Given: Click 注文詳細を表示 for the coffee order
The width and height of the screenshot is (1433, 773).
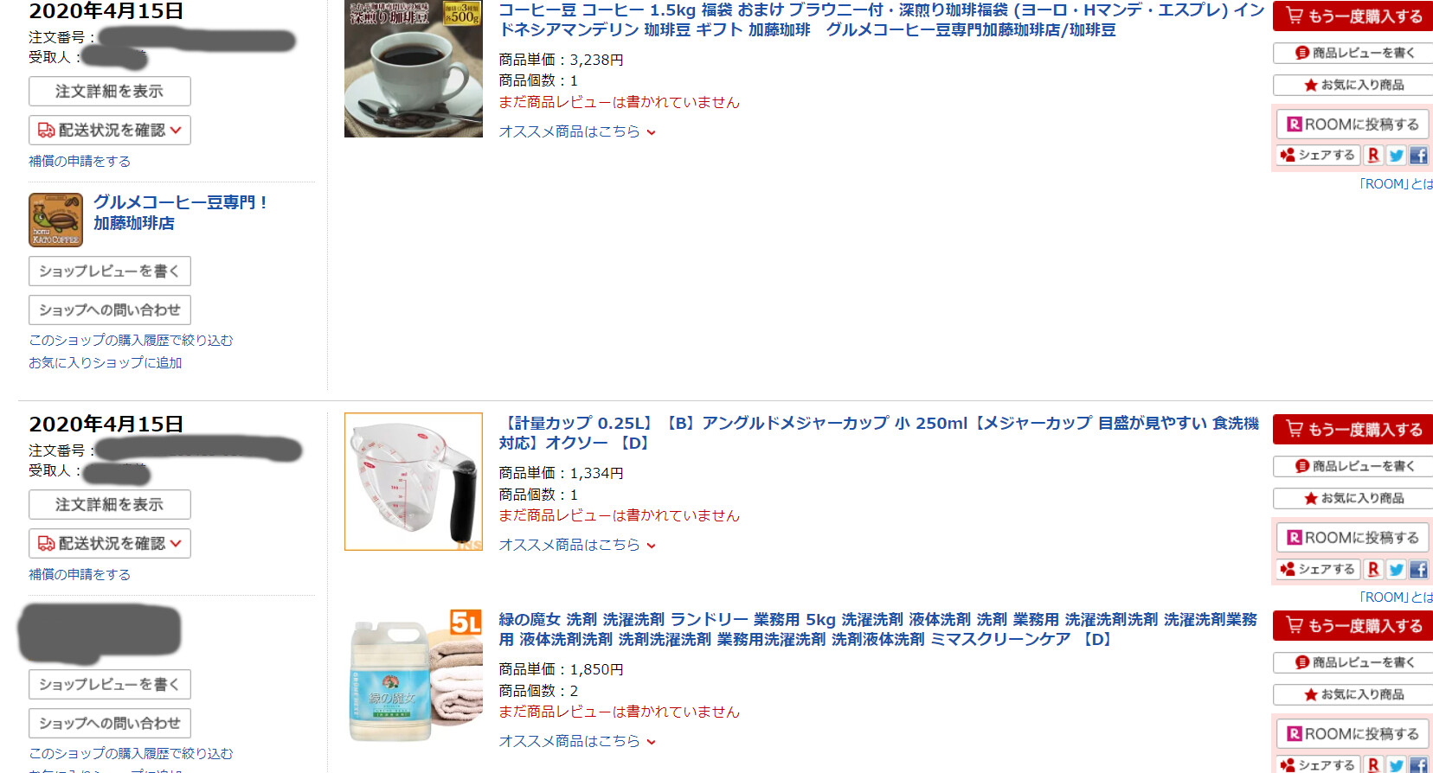Looking at the screenshot, I should 110,91.
